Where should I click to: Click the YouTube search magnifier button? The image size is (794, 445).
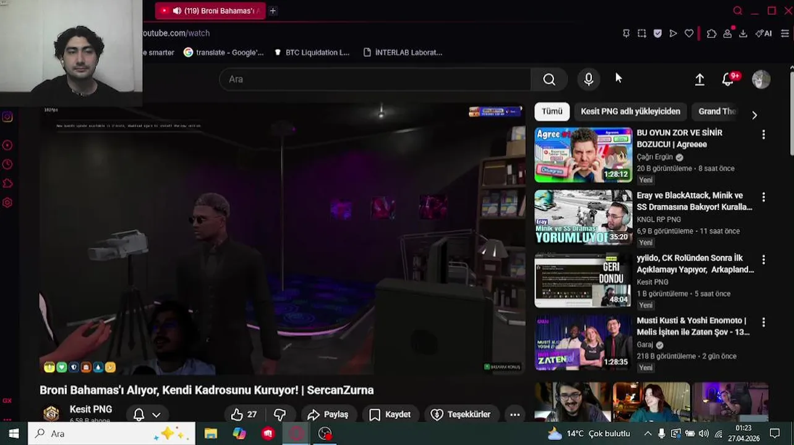[x=549, y=79]
